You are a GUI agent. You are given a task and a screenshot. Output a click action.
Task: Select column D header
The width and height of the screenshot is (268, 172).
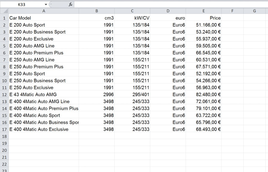click(x=168, y=11)
